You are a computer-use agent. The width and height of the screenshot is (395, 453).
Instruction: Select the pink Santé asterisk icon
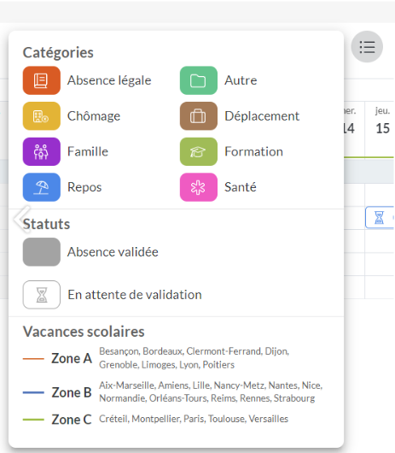(x=199, y=187)
